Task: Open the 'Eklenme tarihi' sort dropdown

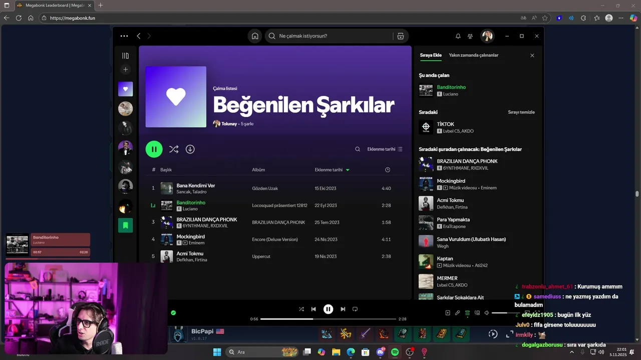Action: [x=385, y=149]
